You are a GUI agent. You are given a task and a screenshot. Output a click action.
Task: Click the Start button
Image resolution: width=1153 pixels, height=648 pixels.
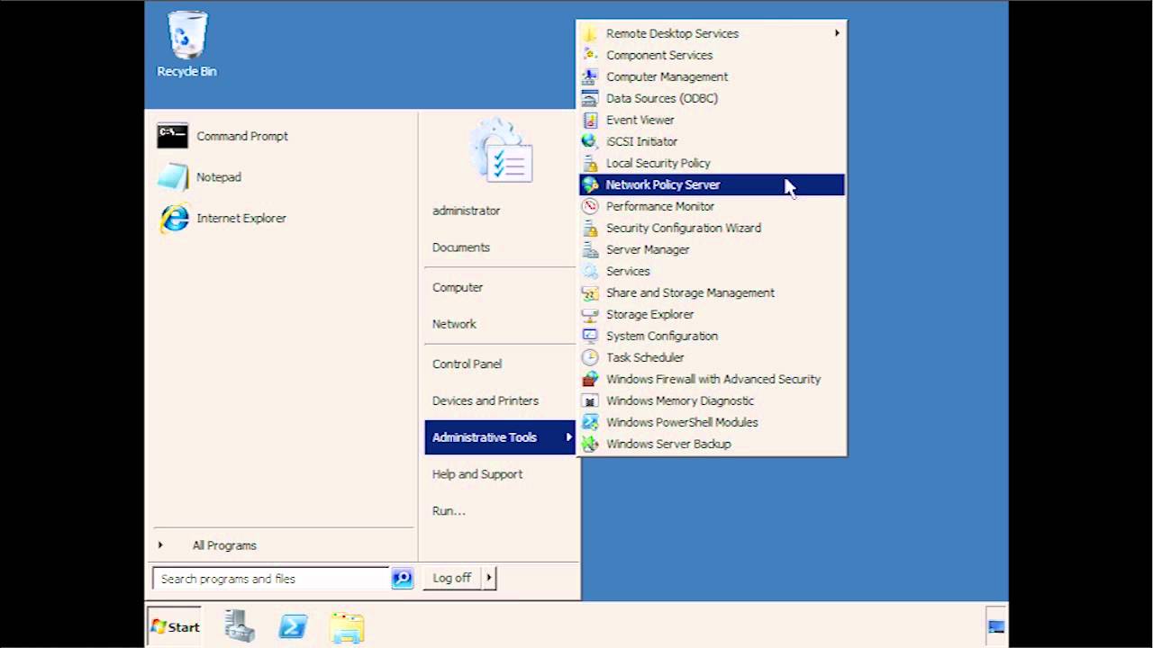pos(175,626)
